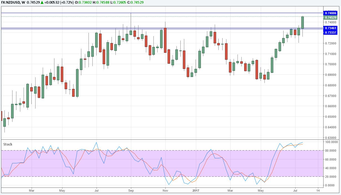This screenshot has height=195, width=341.
Task: Click the 0.63000 price axis value
Action: coord(331,138)
